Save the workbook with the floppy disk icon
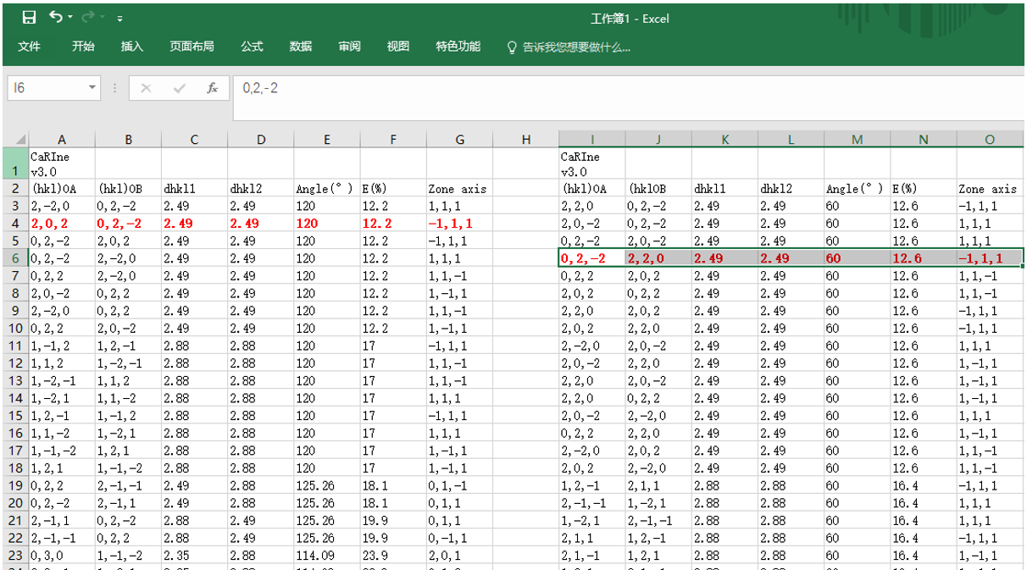 29,17
